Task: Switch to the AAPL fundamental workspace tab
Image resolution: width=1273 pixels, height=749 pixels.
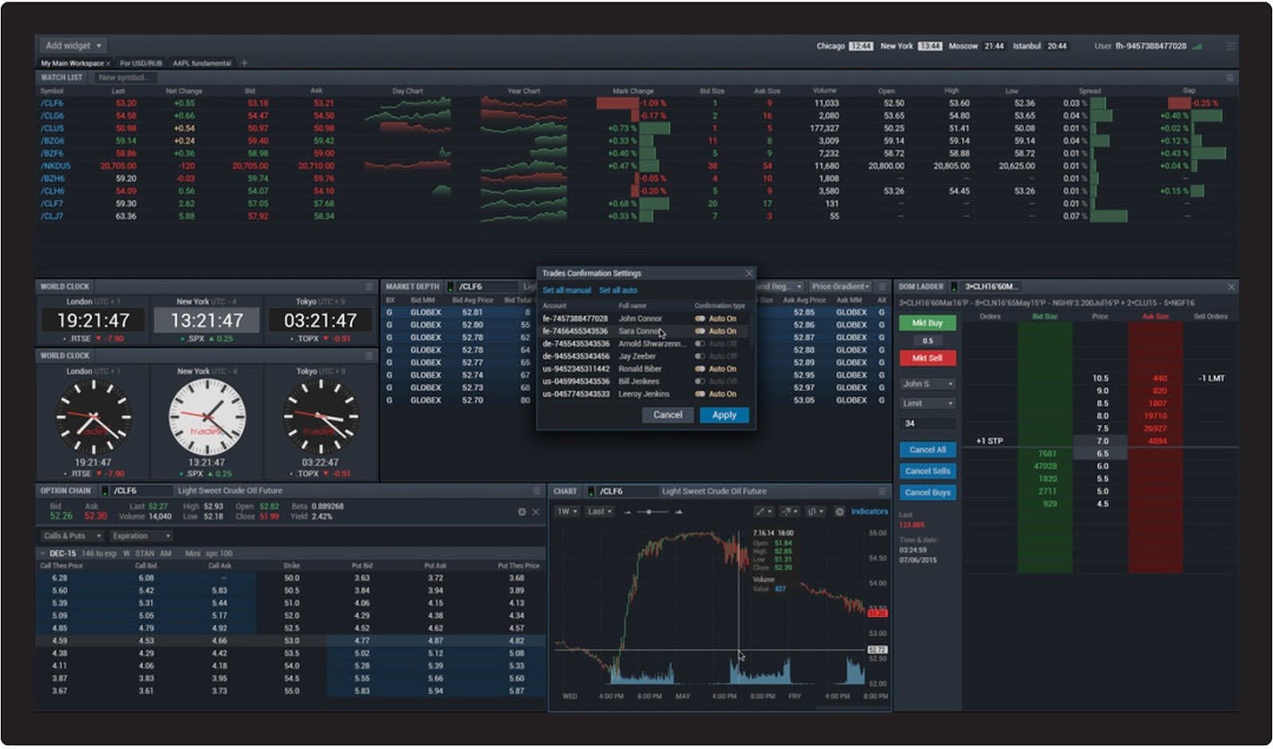Action: 201,64
